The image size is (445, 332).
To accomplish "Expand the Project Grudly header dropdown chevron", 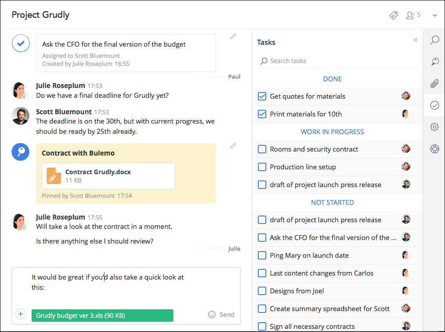I will pos(434,15).
